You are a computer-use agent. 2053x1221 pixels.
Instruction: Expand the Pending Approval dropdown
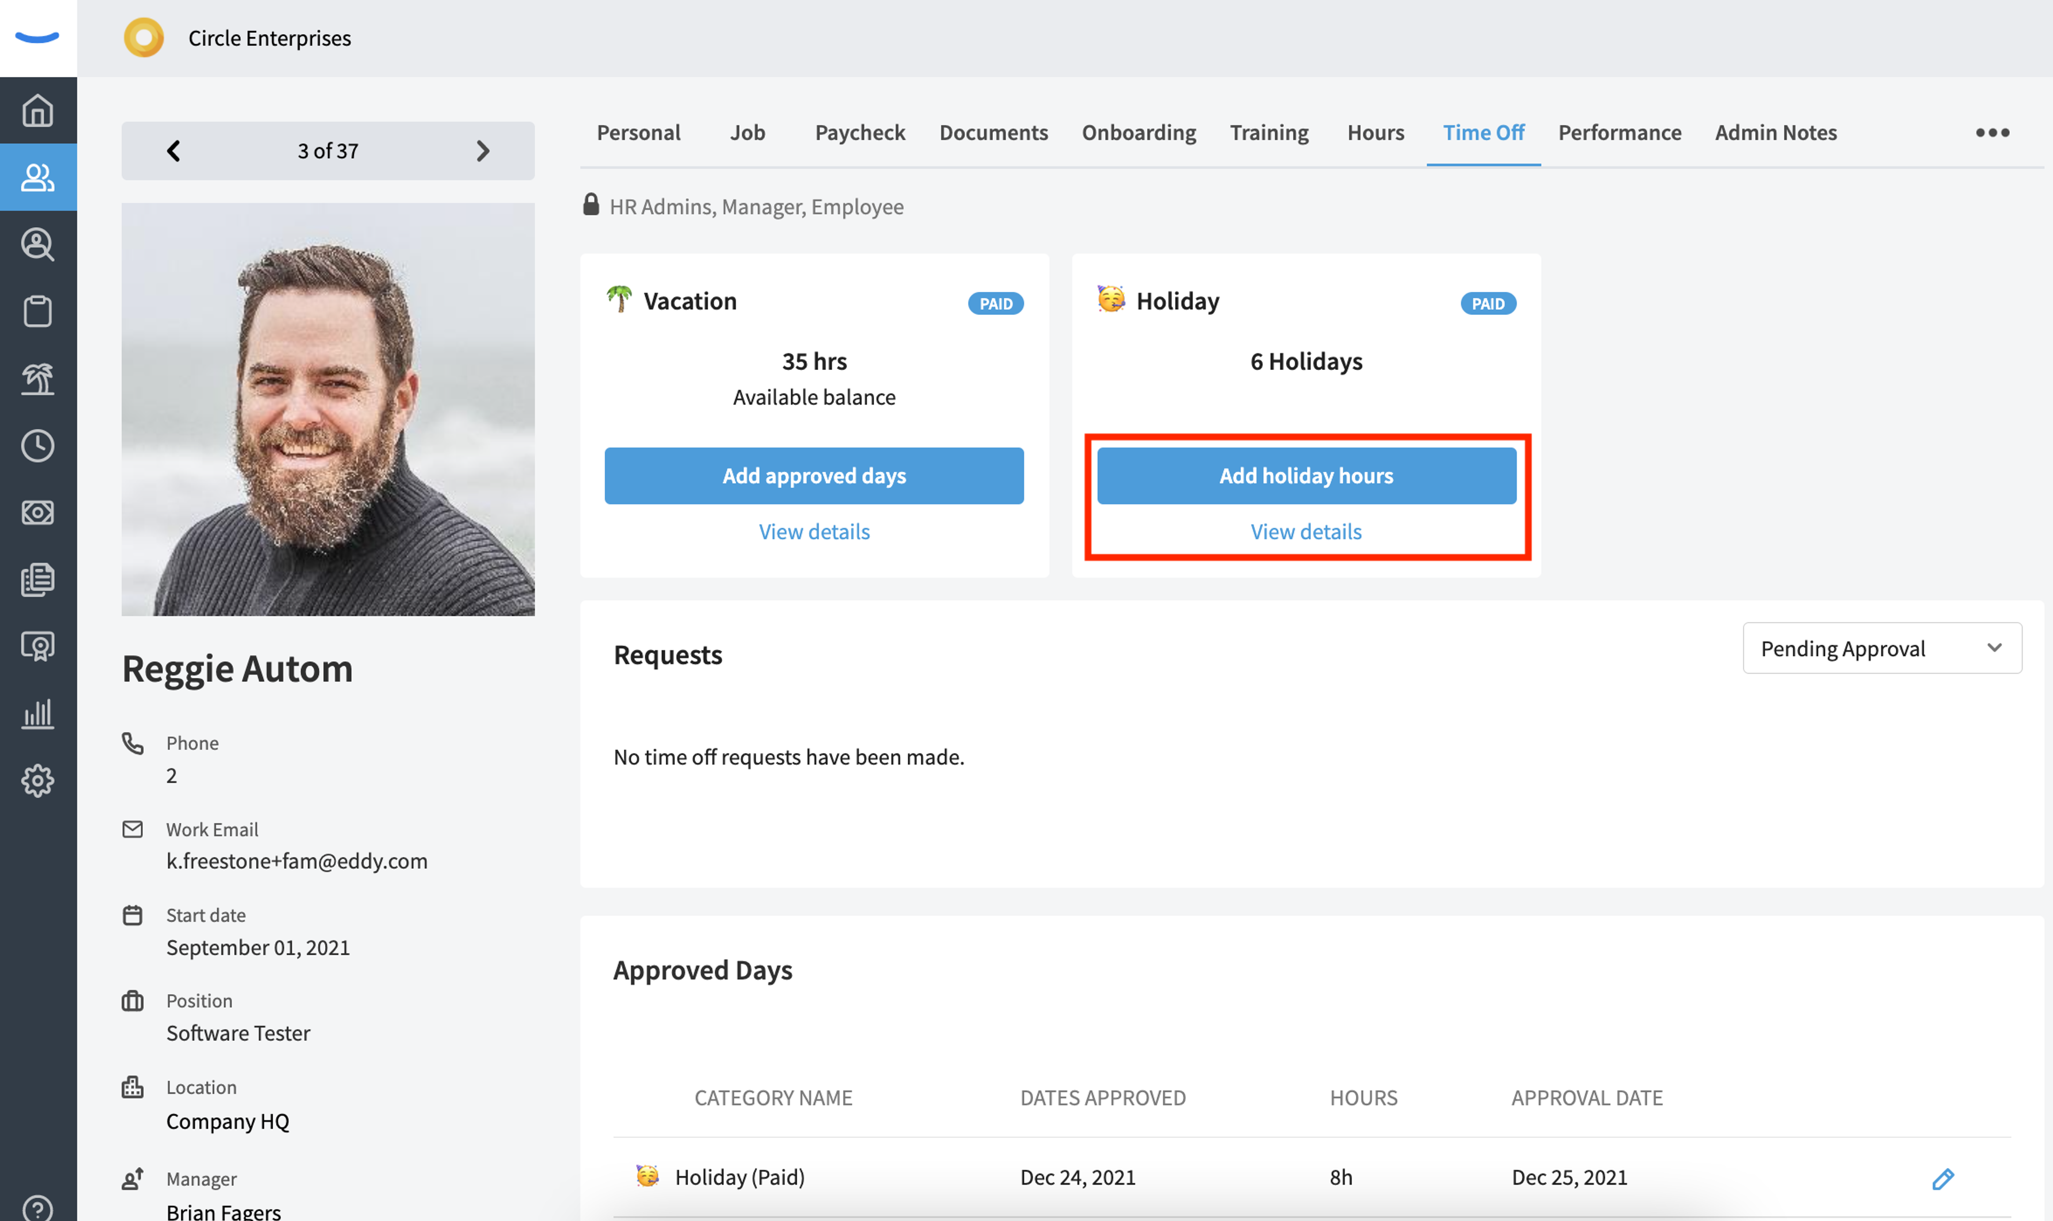coord(1882,648)
